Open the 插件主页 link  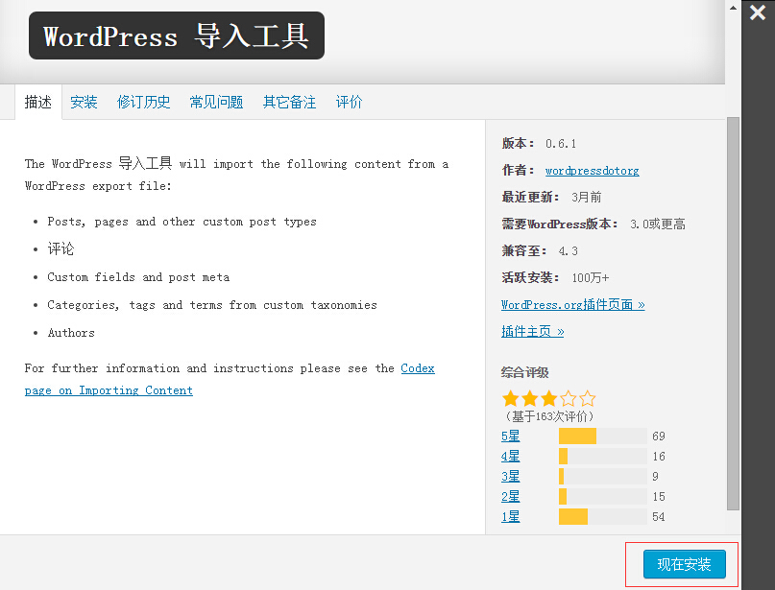point(532,331)
